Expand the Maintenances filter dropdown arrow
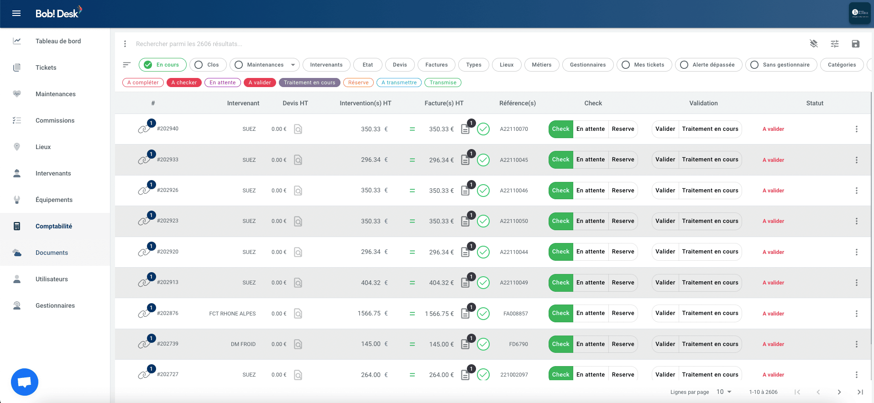 (x=293, y=65)
